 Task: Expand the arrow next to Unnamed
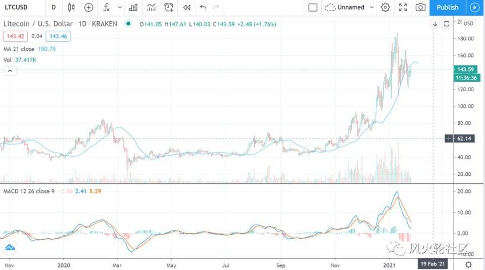coord(372,8)
